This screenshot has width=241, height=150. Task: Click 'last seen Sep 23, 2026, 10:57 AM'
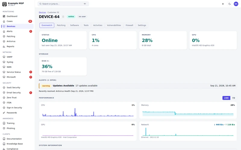[x=57, y=46]
